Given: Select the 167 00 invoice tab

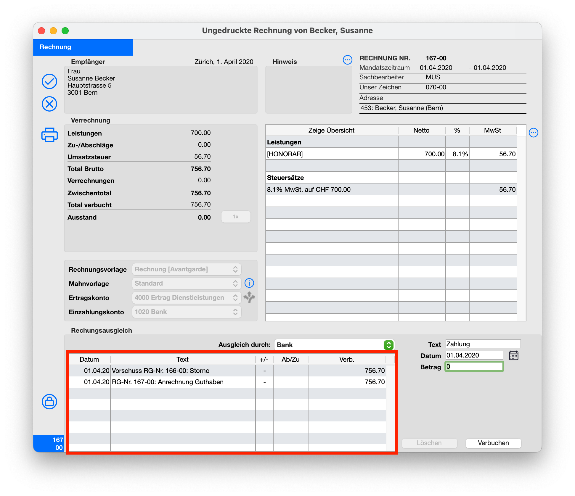Looking at the screenshot, I should point(49,443).
